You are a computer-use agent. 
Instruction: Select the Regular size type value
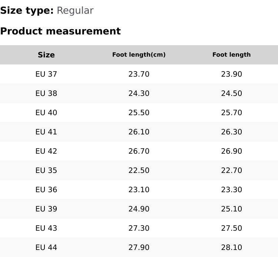pos(75,10)
